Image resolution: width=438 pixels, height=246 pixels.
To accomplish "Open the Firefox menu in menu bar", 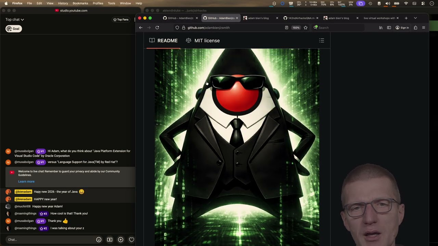I will click(17, 3).
